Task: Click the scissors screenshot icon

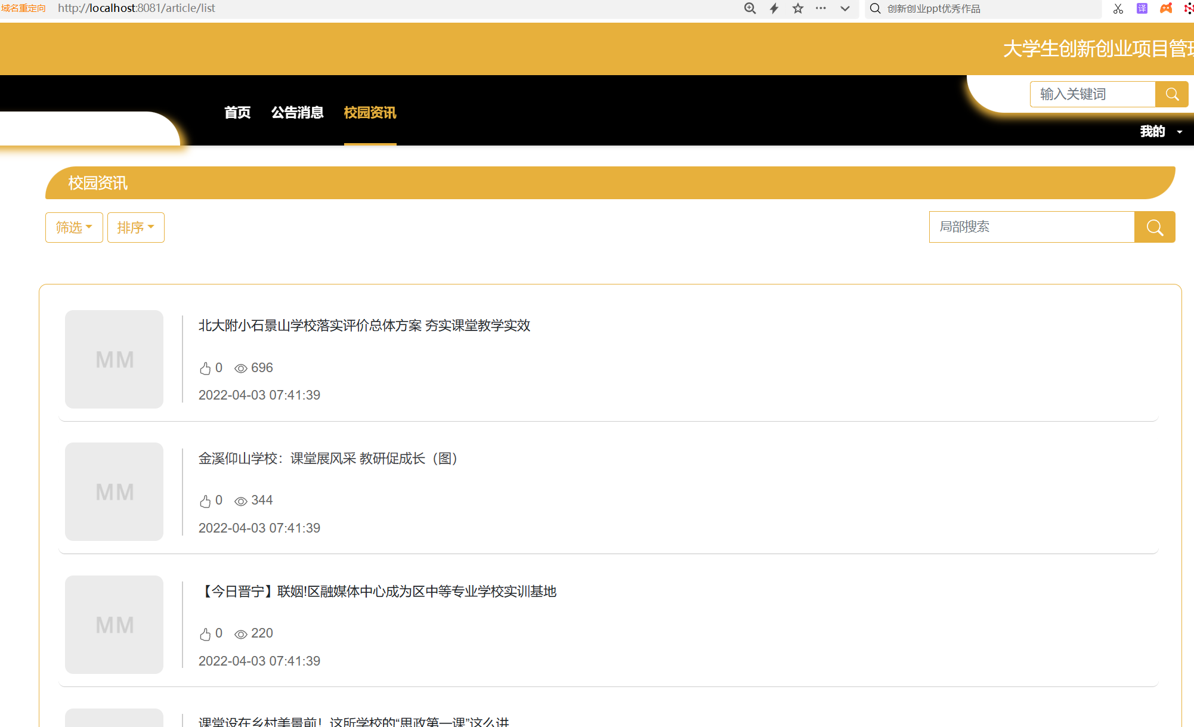Action: [1118, 8]
